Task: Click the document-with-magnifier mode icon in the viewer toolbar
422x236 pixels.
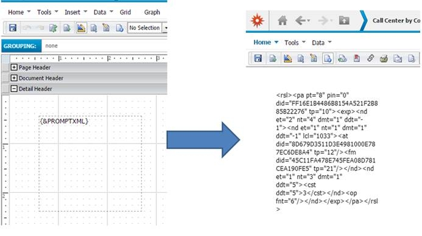Action: [301, 58]
